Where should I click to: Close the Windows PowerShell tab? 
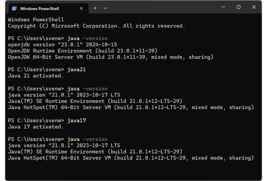pyautogui.click(x=81, y=8)
